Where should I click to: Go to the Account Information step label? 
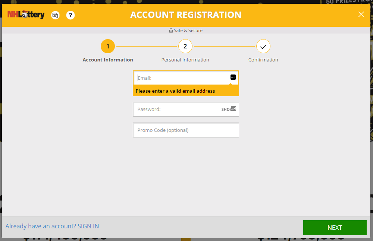click(108, 60)
